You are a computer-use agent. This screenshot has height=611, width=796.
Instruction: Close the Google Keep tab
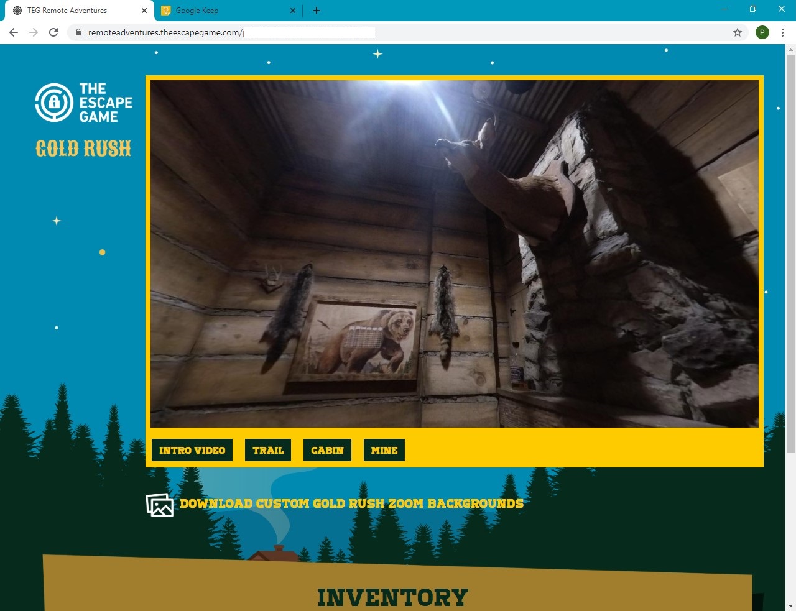pyautogui.click(x=294, y=11)
